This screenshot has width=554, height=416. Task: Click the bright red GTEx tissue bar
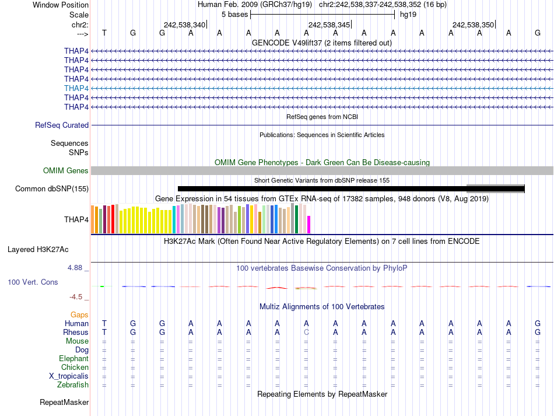[113, 219]
